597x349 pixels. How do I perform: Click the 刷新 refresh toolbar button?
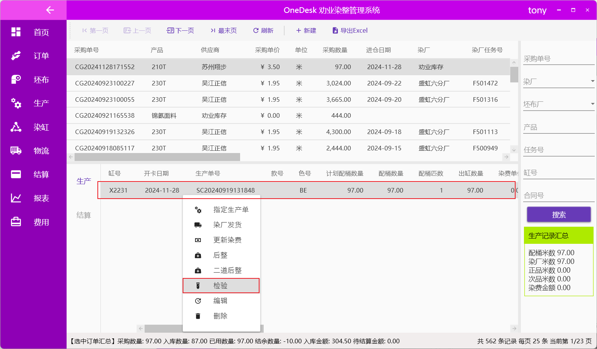263,30
